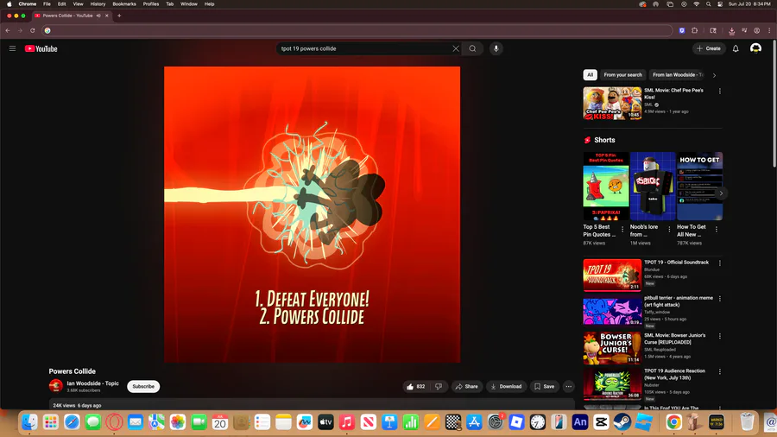
Task: Go to the YouTube home logo
Action: click(41, 48)
